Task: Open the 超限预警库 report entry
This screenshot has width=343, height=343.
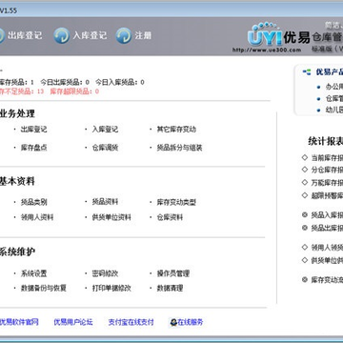Action: coord(327,195)
